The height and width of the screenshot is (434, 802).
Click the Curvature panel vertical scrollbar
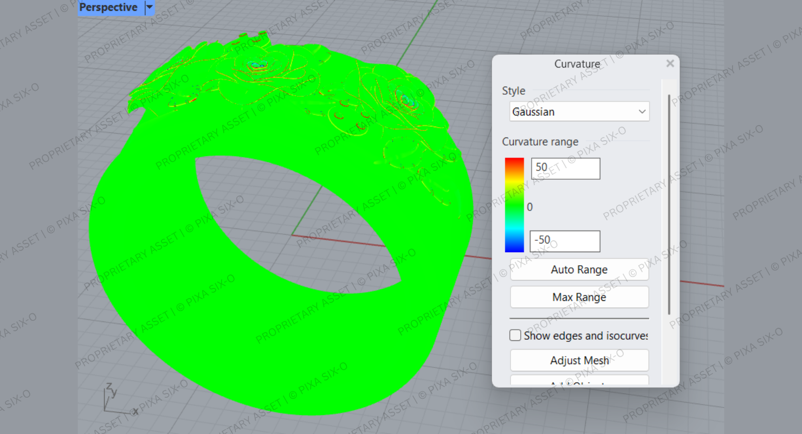click(x=669, y=204)
